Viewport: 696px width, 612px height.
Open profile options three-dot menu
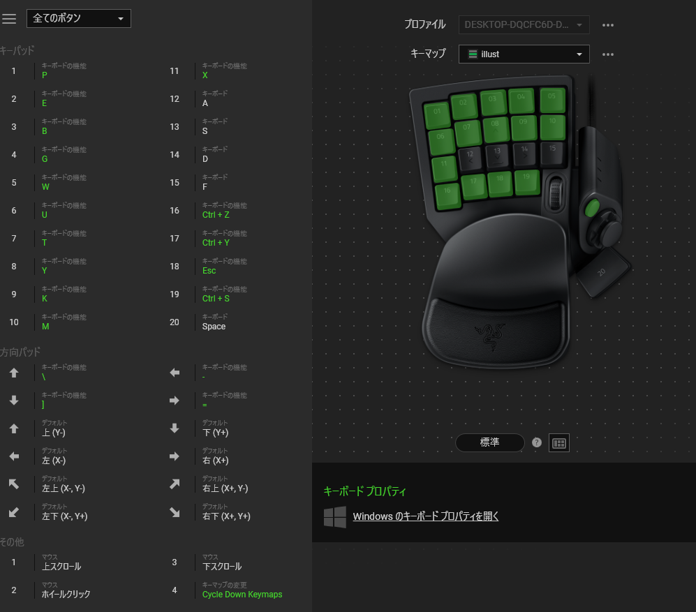pos(608,25)
